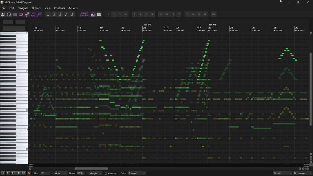Toggle MIDI channel 10 button
Viewport: 313px width, 176px height.
pyautogui.click(x=167, y=15)
